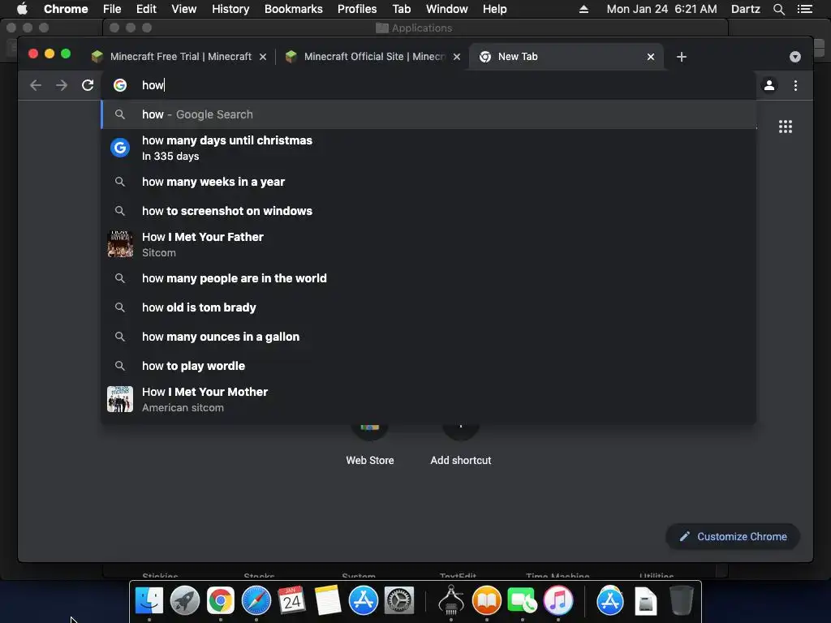The image size is (831, 623).
Task: Click Google G icon beside christmas suggestion
Action: 120,148
